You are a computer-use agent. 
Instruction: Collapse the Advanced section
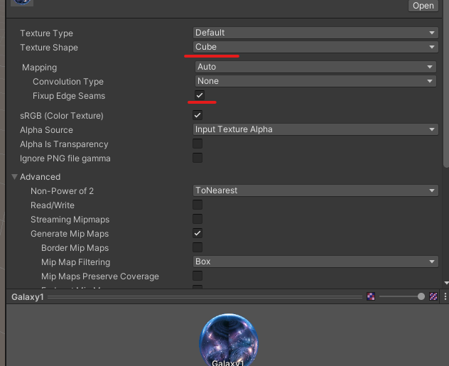(14, 177)
